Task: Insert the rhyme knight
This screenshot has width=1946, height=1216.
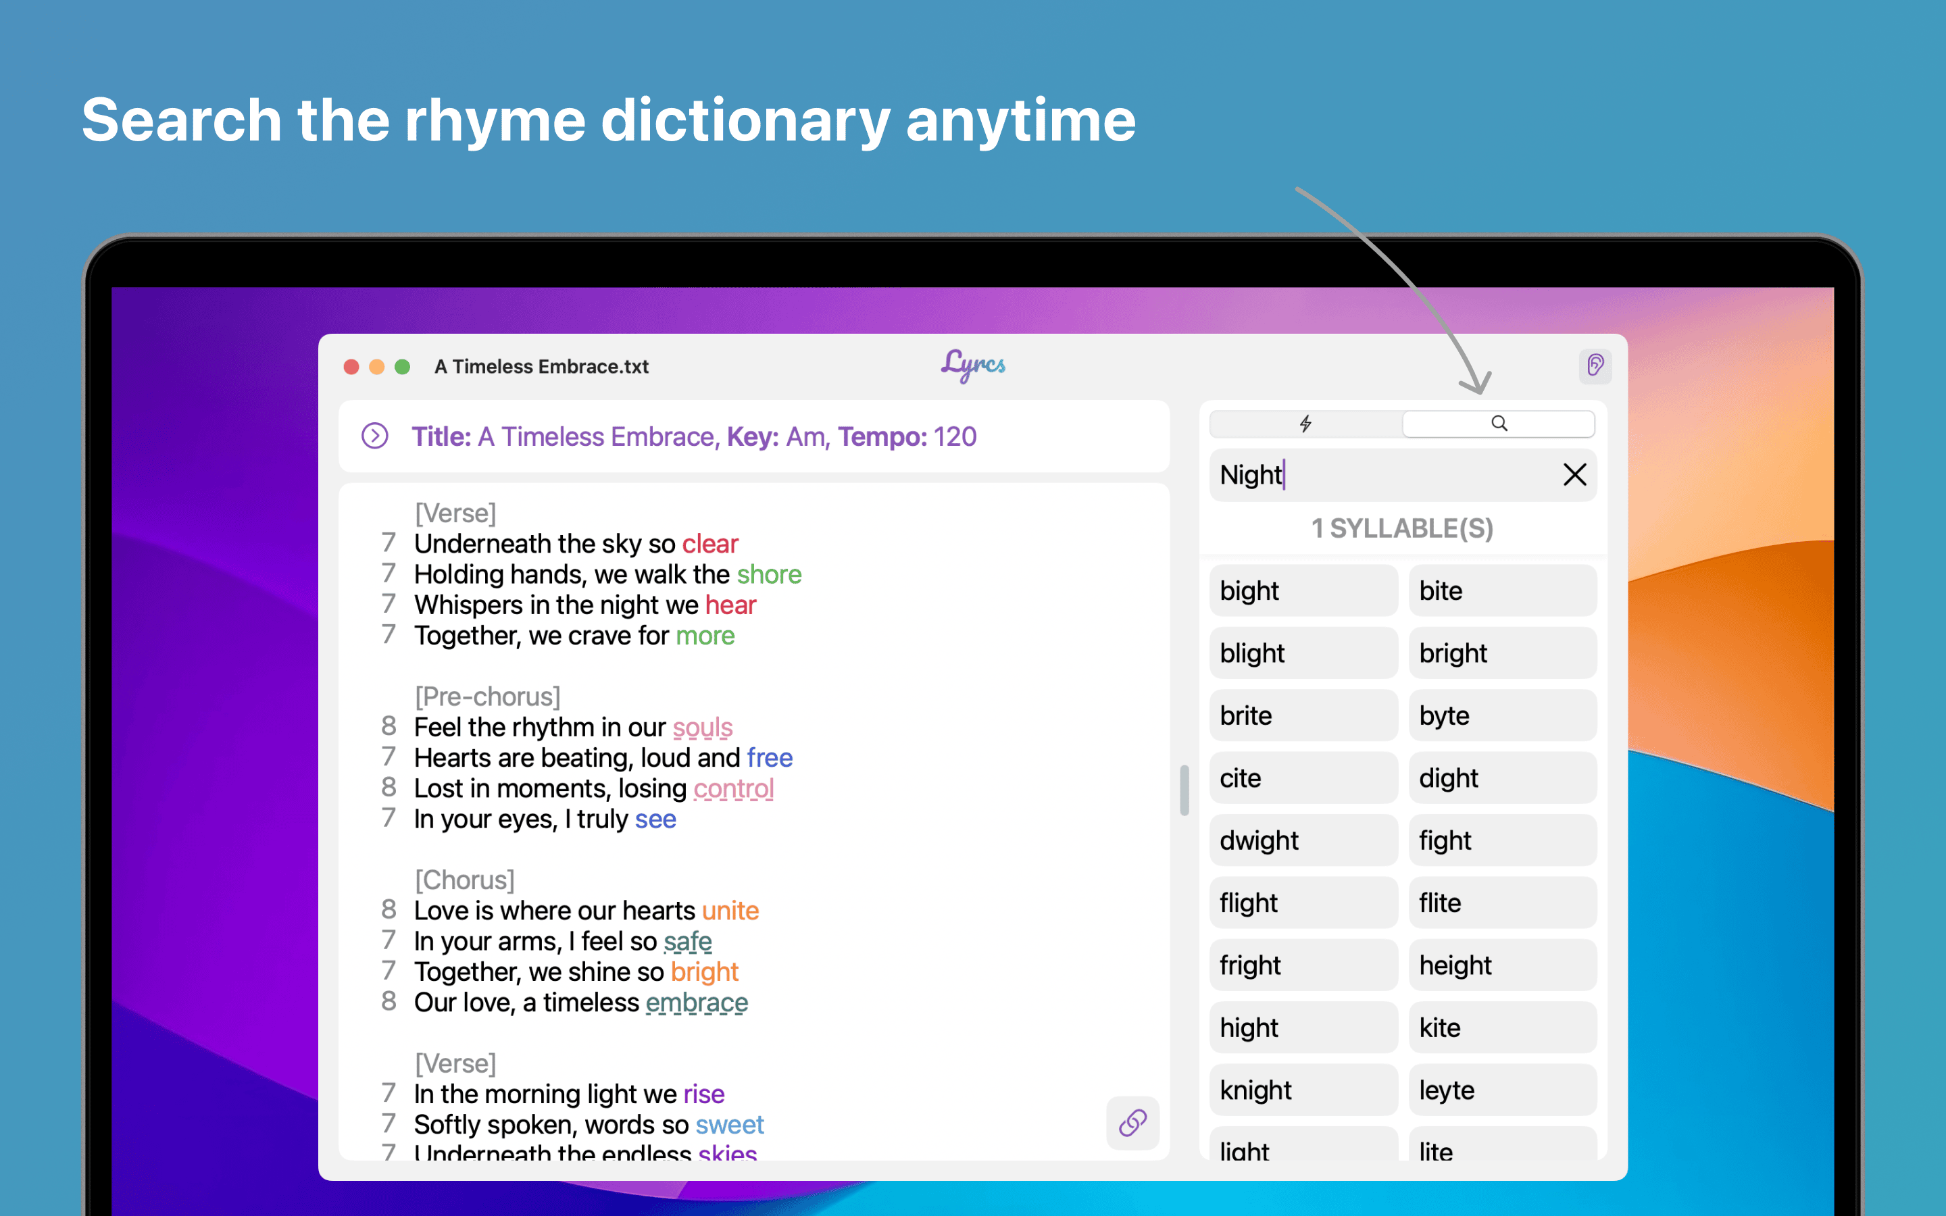Action: coord(1303,1090)
